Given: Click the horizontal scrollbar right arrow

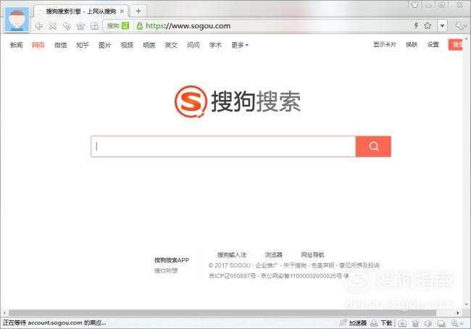Looking at the screenshot, I should point(458,313).
